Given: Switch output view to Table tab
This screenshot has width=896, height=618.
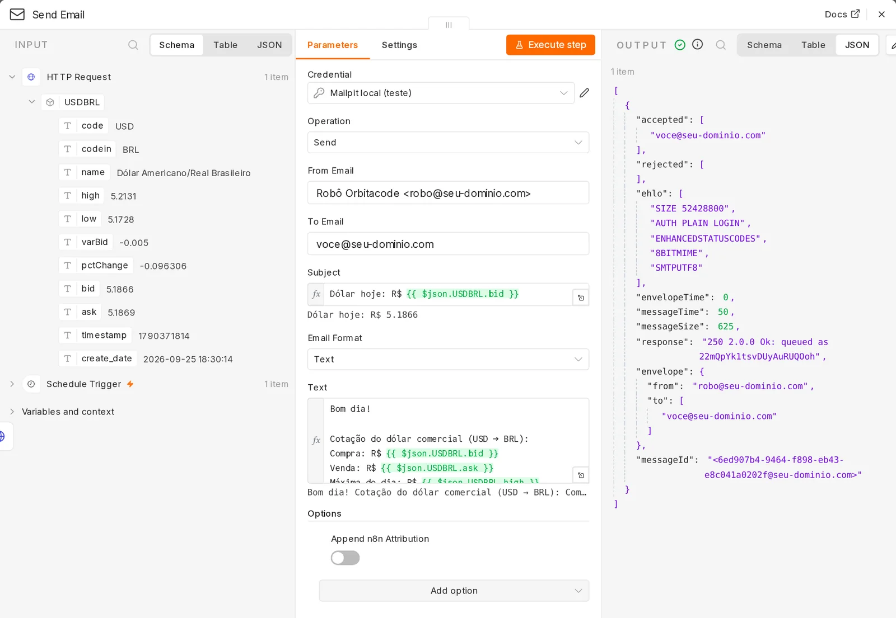Looking at the screenshot, I should coord(813,45).
